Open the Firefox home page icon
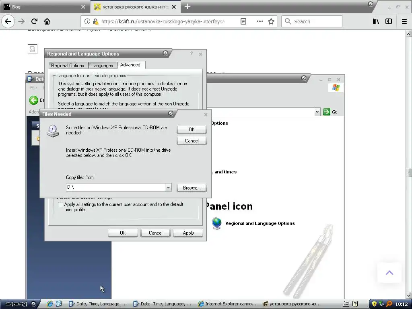Image resolution: width=412 pixels, height=309 pixels. point(47,21)
